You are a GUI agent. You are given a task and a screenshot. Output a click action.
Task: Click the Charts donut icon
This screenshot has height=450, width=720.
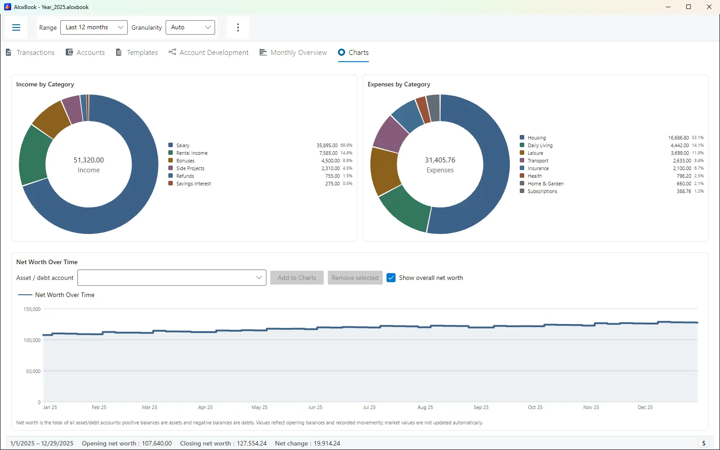point(342,52)
